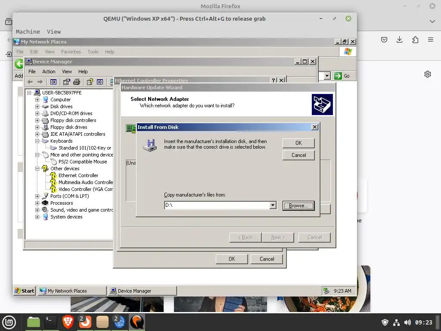Open the QEMU View menu
441x331 pixels.
point(54,31)
